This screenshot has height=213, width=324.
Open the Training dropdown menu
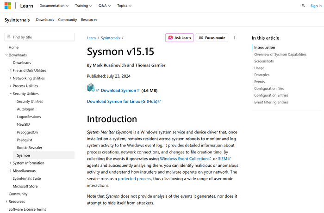coord(83,6)
